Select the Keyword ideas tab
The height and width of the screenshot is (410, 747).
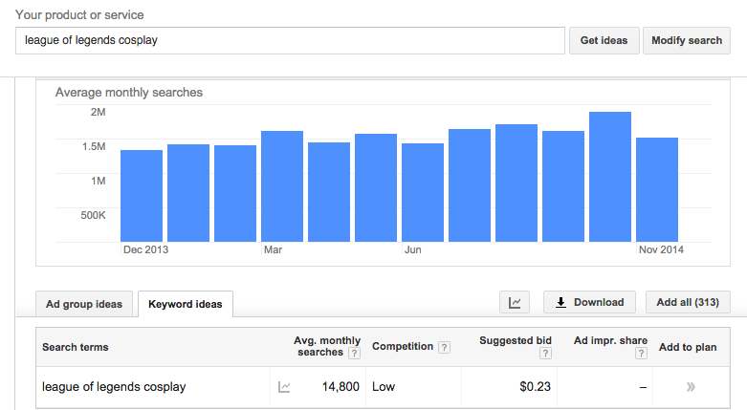coord(186,304)
